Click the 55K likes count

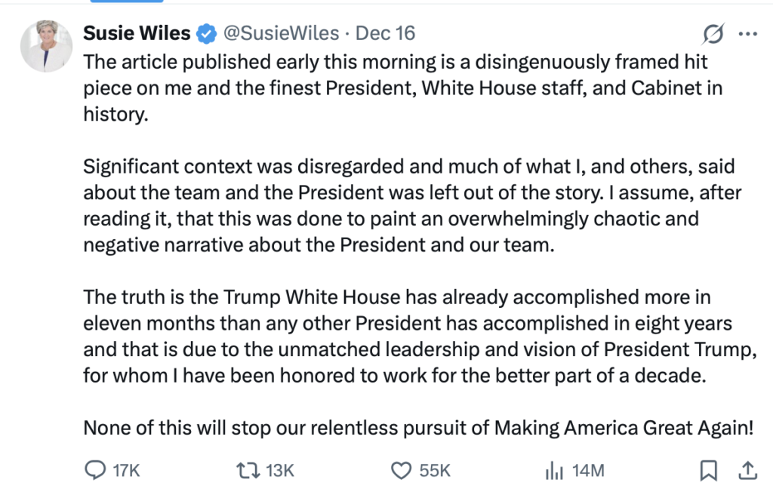click(x=435, y=471)
